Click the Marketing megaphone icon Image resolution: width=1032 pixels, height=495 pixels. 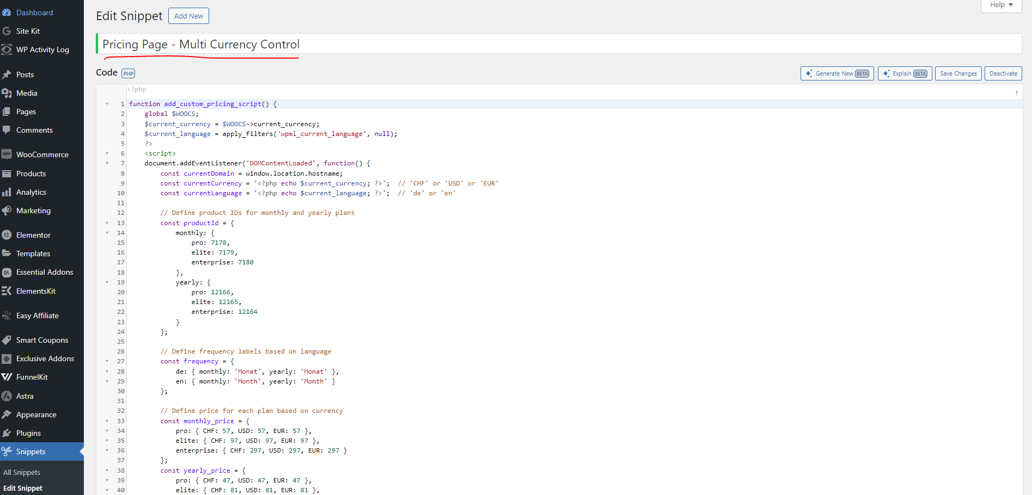7,211
